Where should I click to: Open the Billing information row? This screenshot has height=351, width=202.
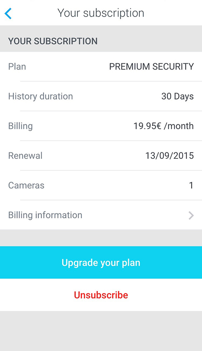click(101, 215)
